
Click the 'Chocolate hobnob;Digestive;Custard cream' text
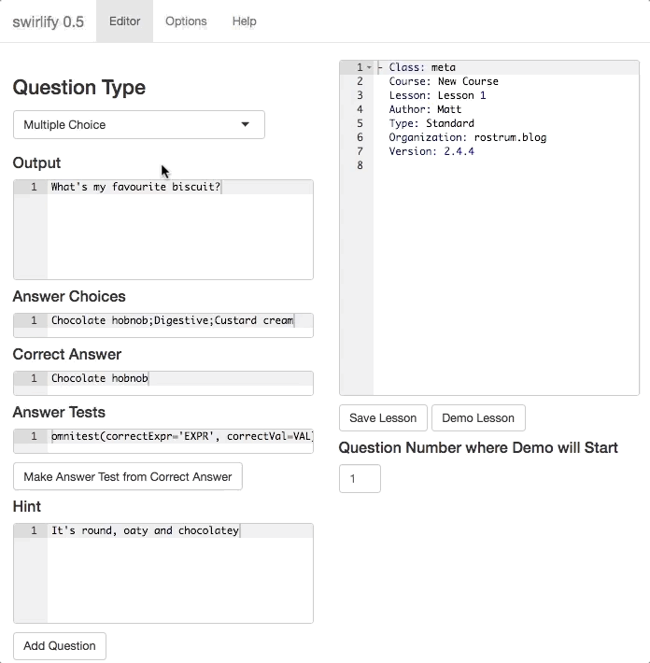[172, 320]
